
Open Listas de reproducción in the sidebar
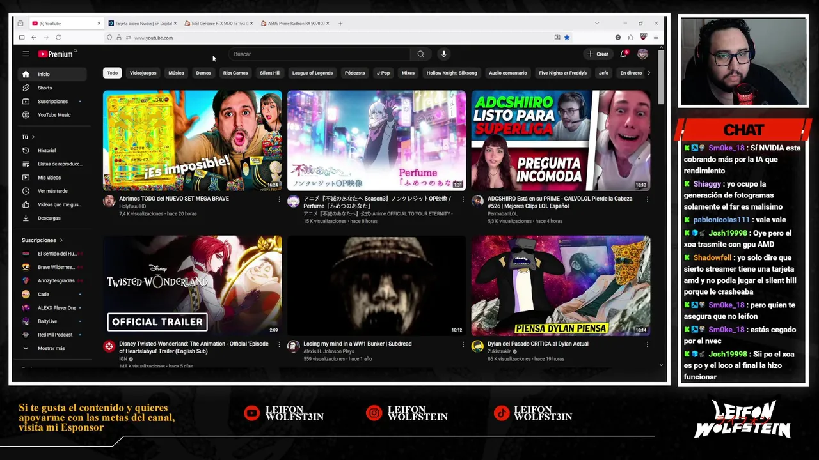53,164
